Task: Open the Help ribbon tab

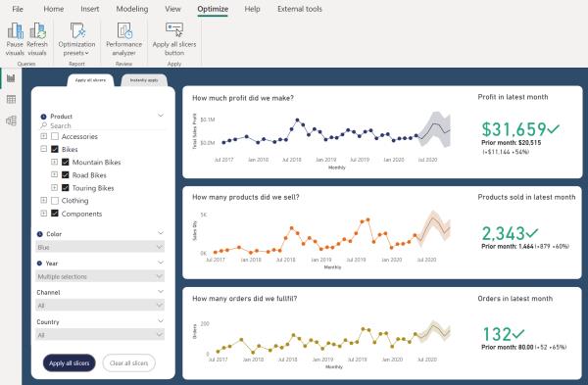Action: pyautogui.click(x=253, y=9)
